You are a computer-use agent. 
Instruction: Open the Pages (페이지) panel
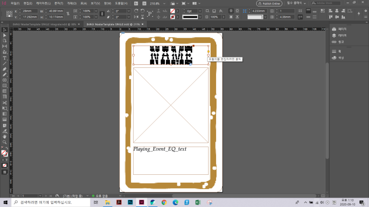340,29
